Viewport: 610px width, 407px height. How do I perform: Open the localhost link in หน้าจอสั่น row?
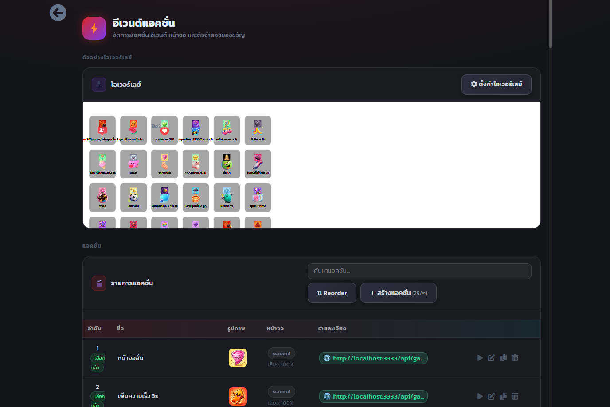click(x=373, y=358)
